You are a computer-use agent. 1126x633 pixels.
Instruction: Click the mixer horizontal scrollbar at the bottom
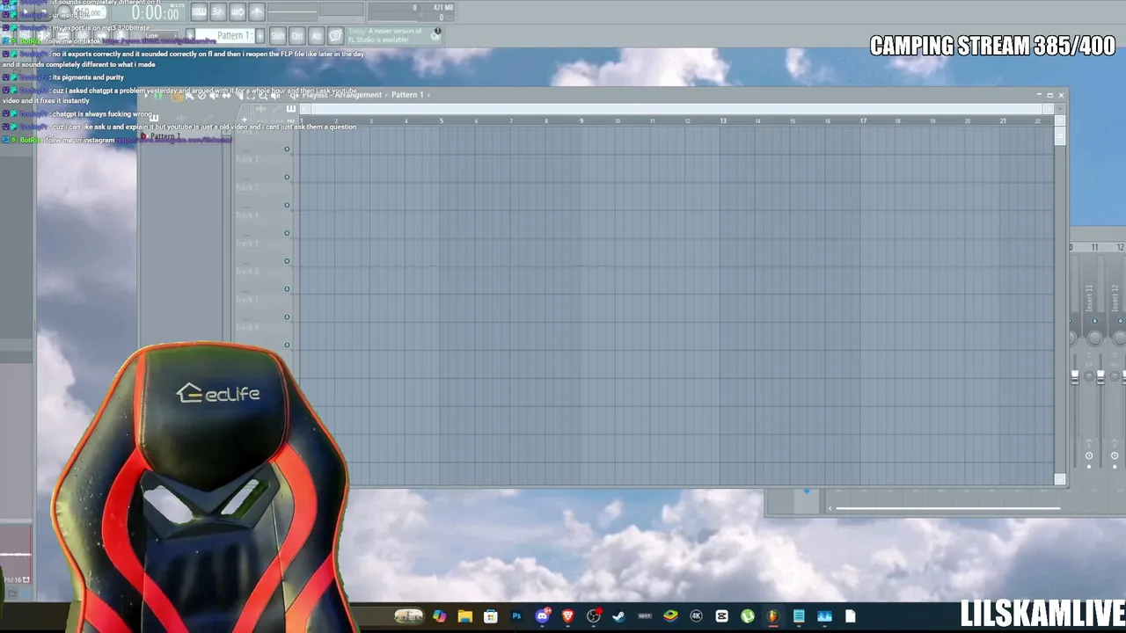pos(947,508)
